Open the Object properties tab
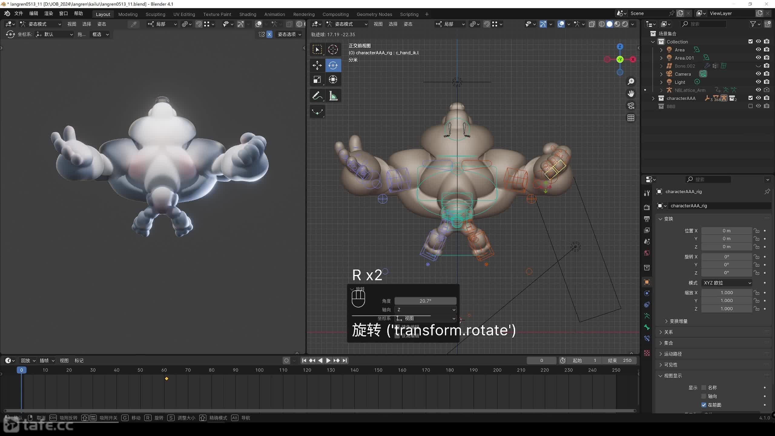Viewport: 775px width, 436px height. click(647, 282)
